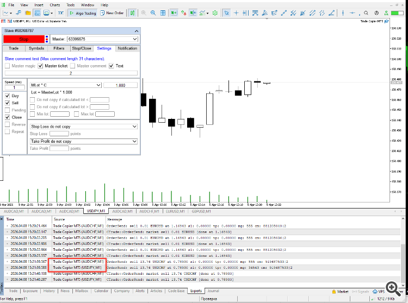Viewport: 408px width, 303px height.
Task: Click the Speed (ms) input field
Action: tap(15, 87)
